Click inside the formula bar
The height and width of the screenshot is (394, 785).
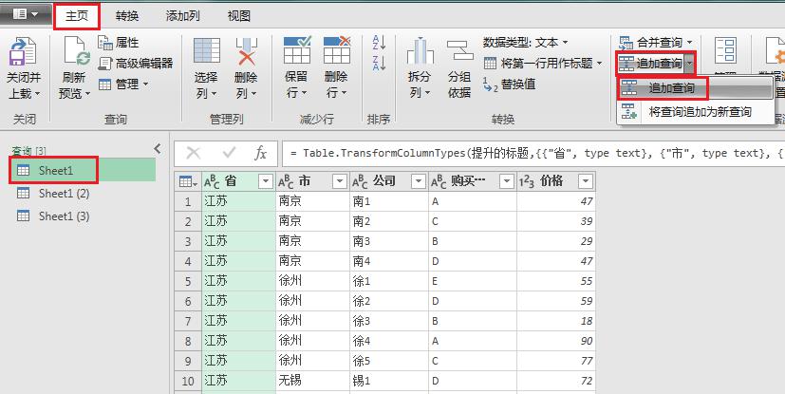pos(533,153)
